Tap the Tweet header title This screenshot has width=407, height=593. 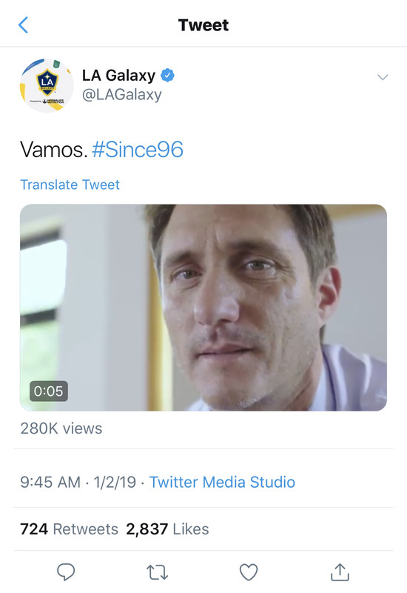pos(203,25)
